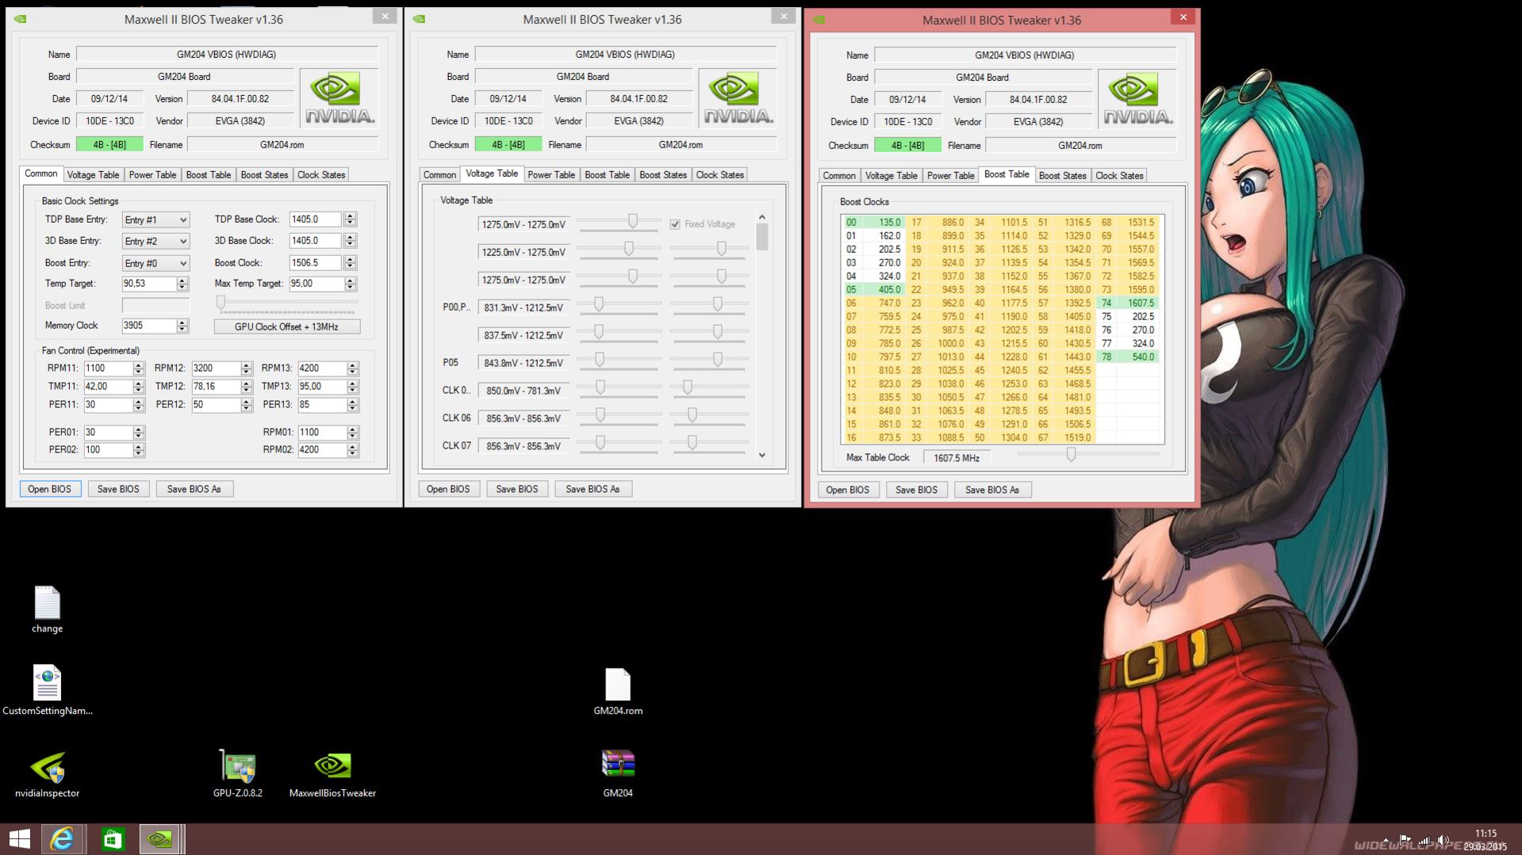Viewport: 1522px width, 855px height.
Task: Click the P05 voltage left slider
Action: coord(600,360)
